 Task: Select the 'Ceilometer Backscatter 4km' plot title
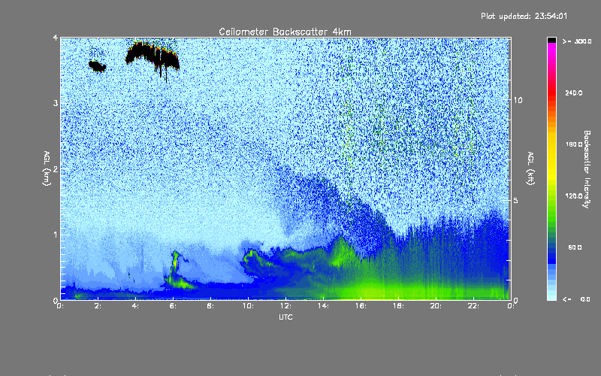285,32
